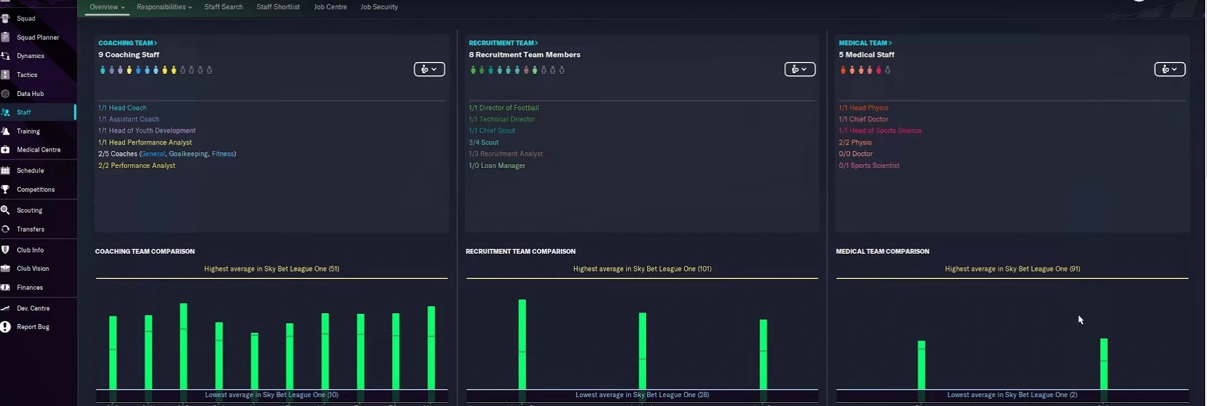Click the Transfers sidebar icon

pos(6,229)
